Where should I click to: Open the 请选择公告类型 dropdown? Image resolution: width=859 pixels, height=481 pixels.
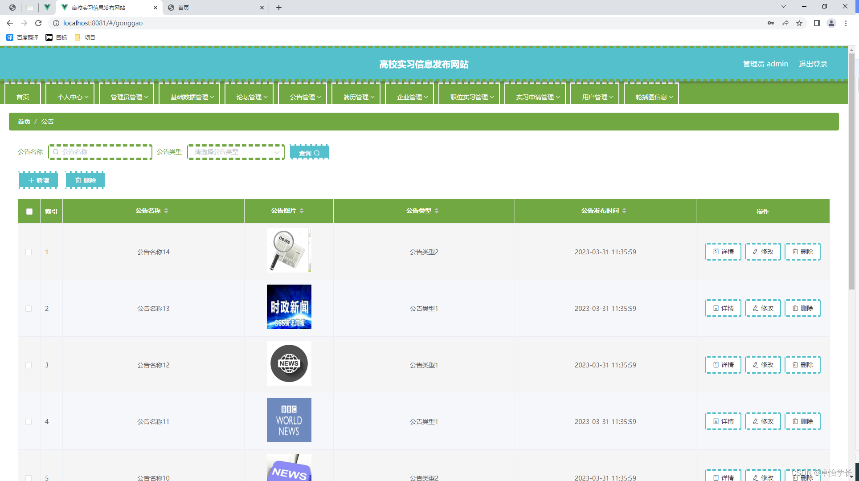pyautogui.click(x=236, y=152)
